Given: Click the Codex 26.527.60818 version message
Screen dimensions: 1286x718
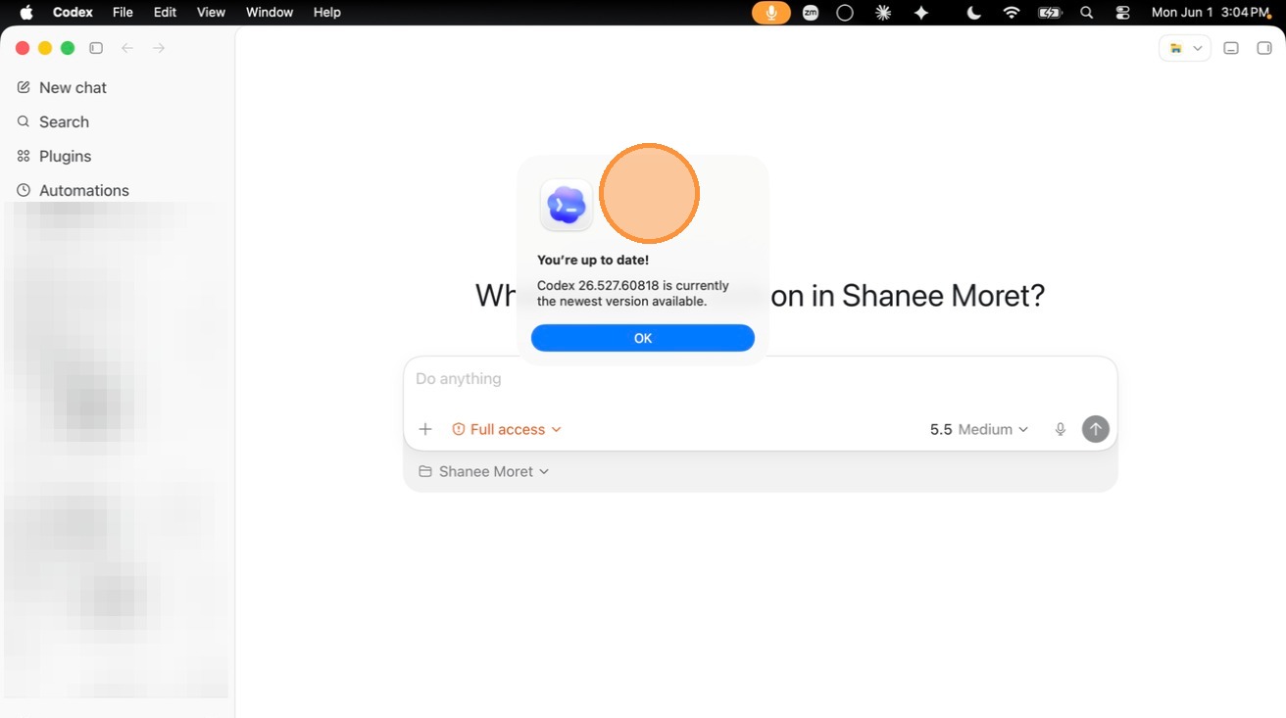Looking at the screenshot, I should pos(633,294).
